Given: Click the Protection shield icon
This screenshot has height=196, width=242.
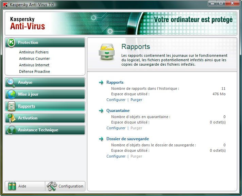Looking at the screenshot, I should point(11,43).
